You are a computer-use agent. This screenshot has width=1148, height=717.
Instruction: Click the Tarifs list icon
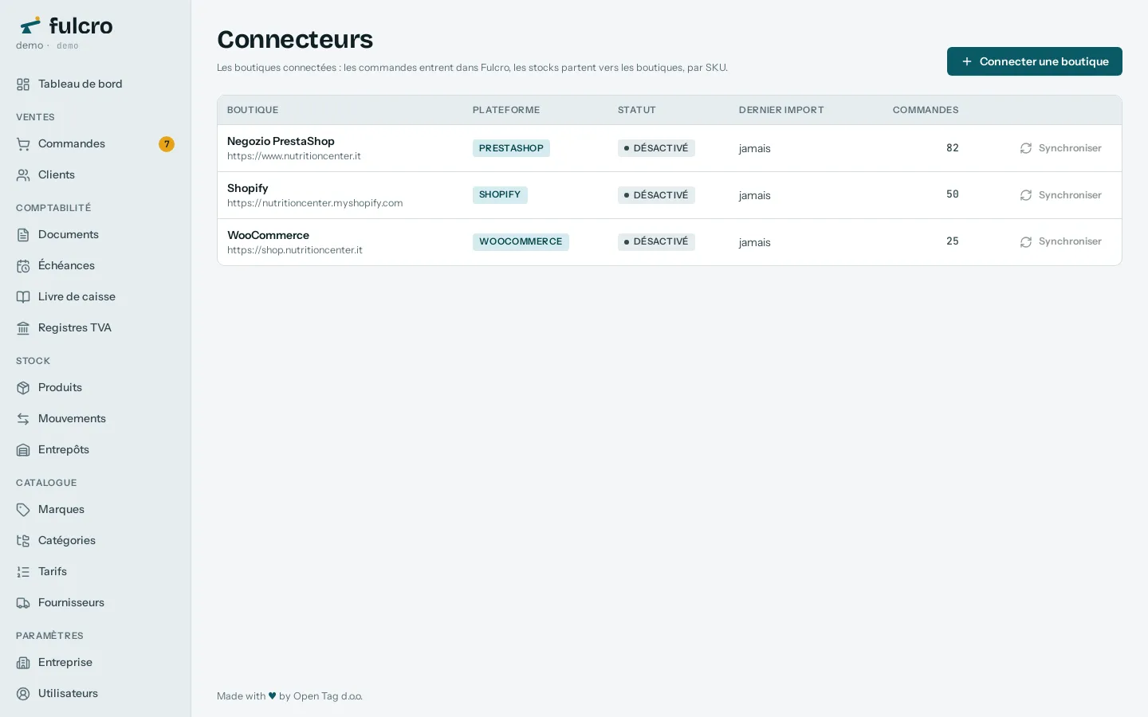coord(23,572)
